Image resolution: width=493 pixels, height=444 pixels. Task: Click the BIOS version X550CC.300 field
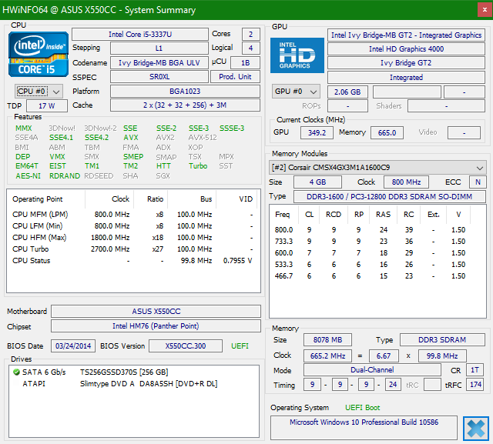[186, 346]
